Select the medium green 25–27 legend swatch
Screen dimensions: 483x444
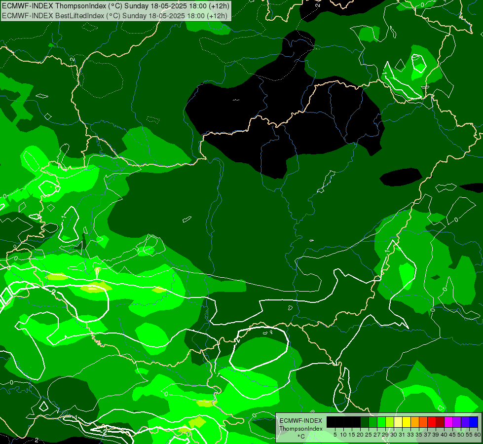(x=373, y=422)
